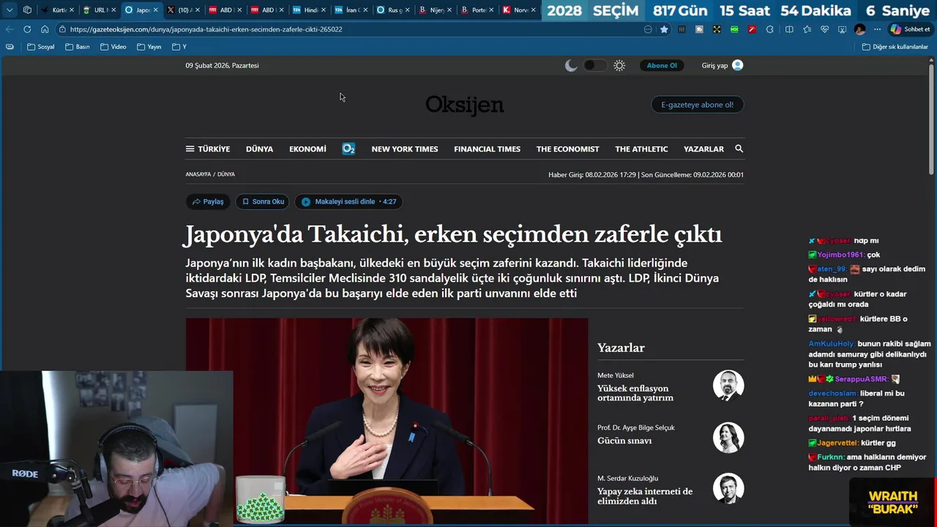Open the Sosyal bookmarks folder

(x=41, y=47)
